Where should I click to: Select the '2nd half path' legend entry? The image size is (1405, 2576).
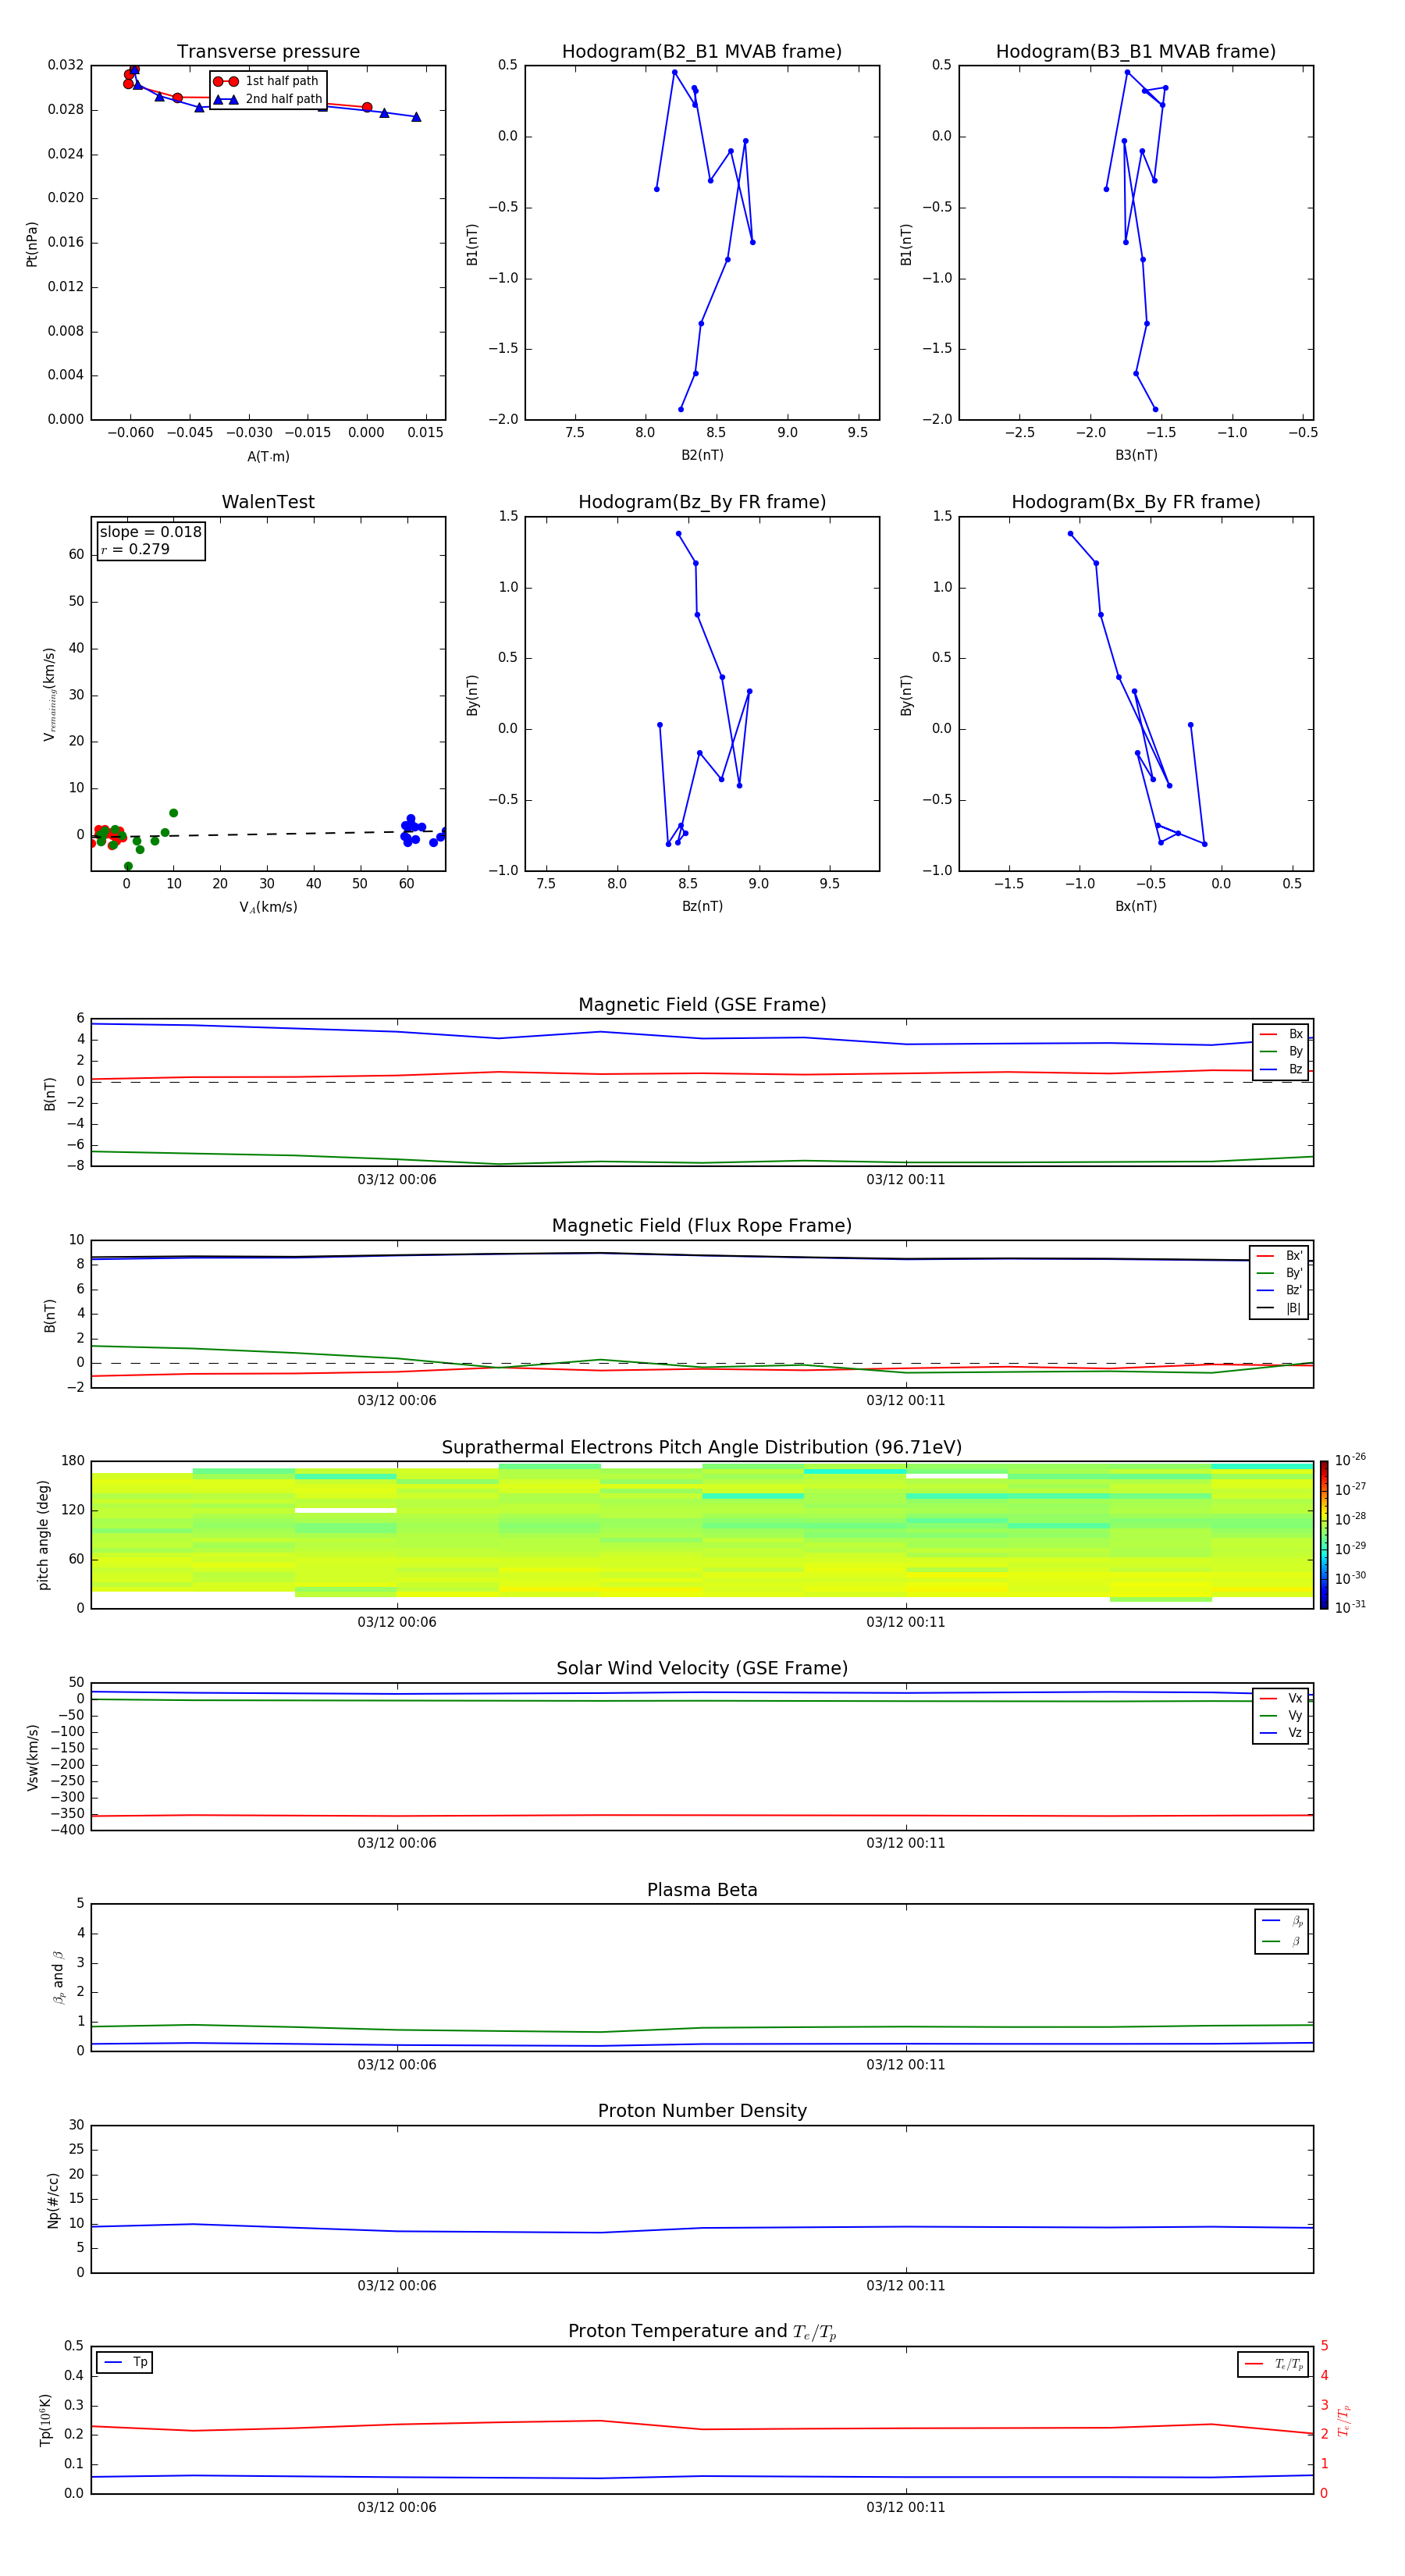pos(268,99)
